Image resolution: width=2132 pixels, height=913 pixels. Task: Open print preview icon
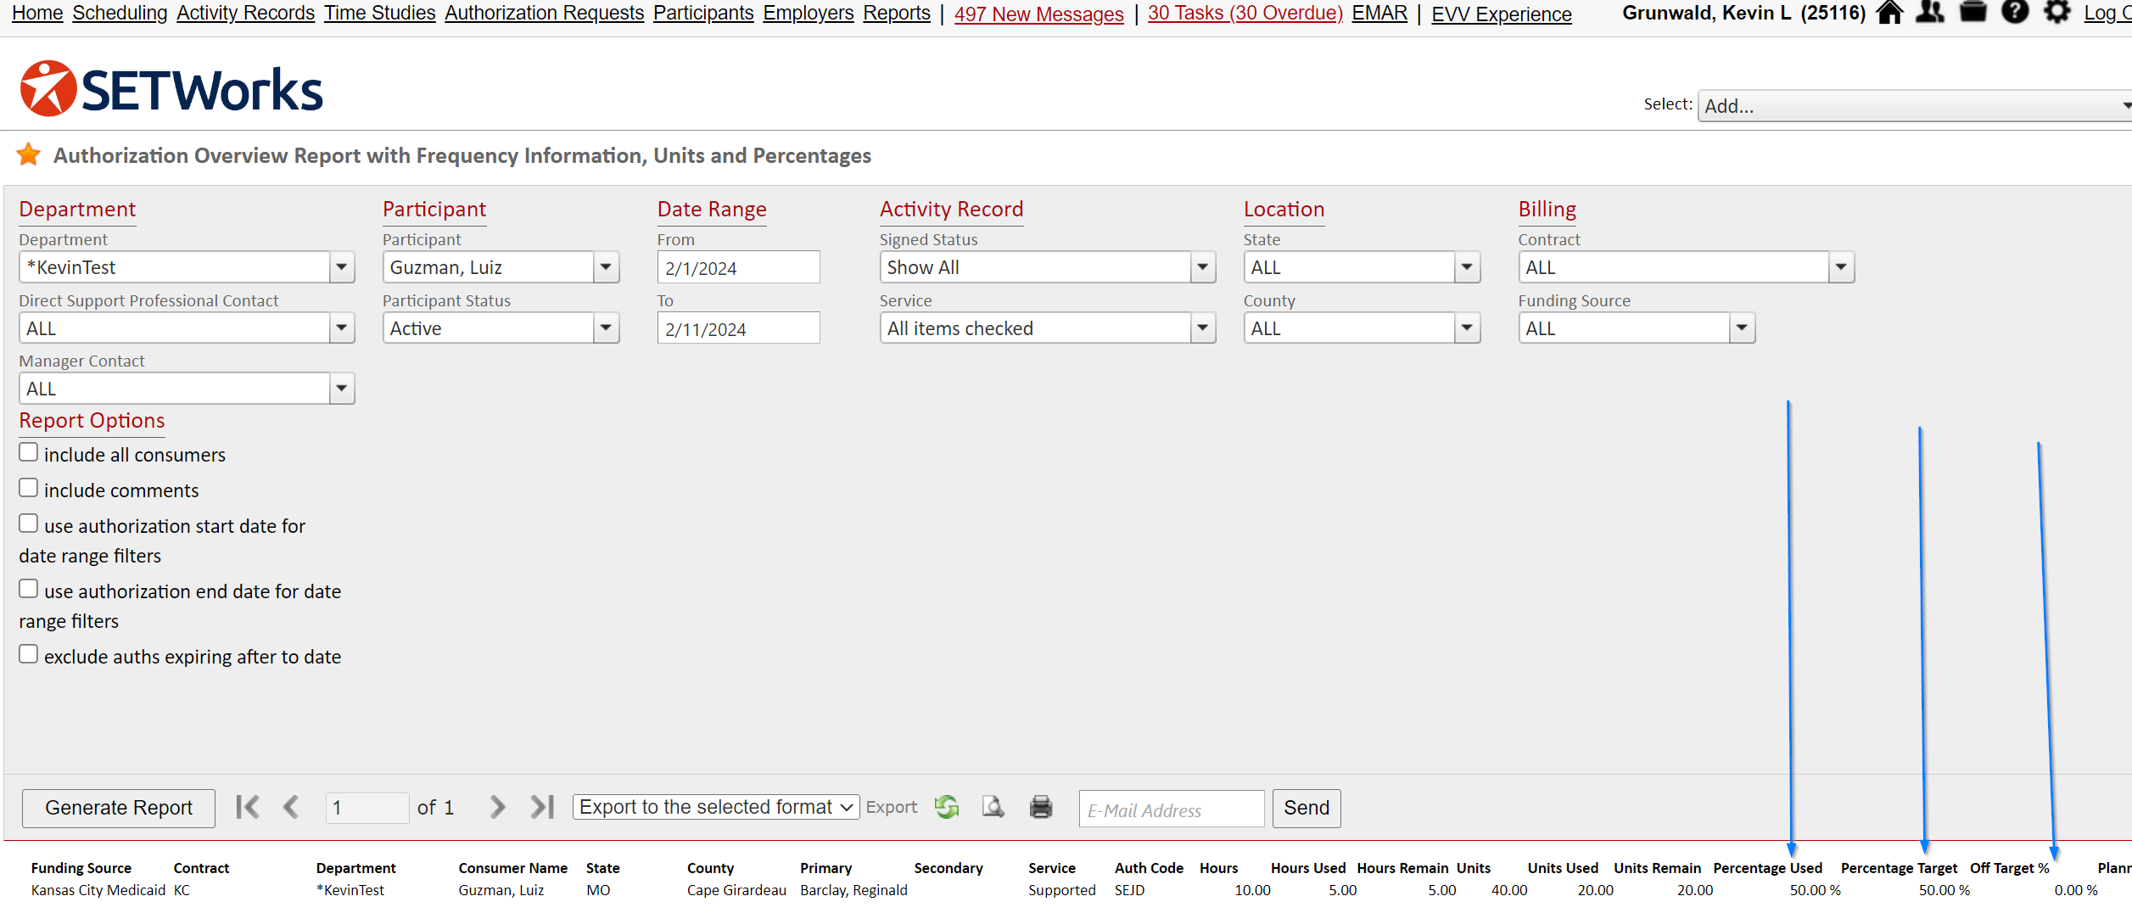click(993, 807)
